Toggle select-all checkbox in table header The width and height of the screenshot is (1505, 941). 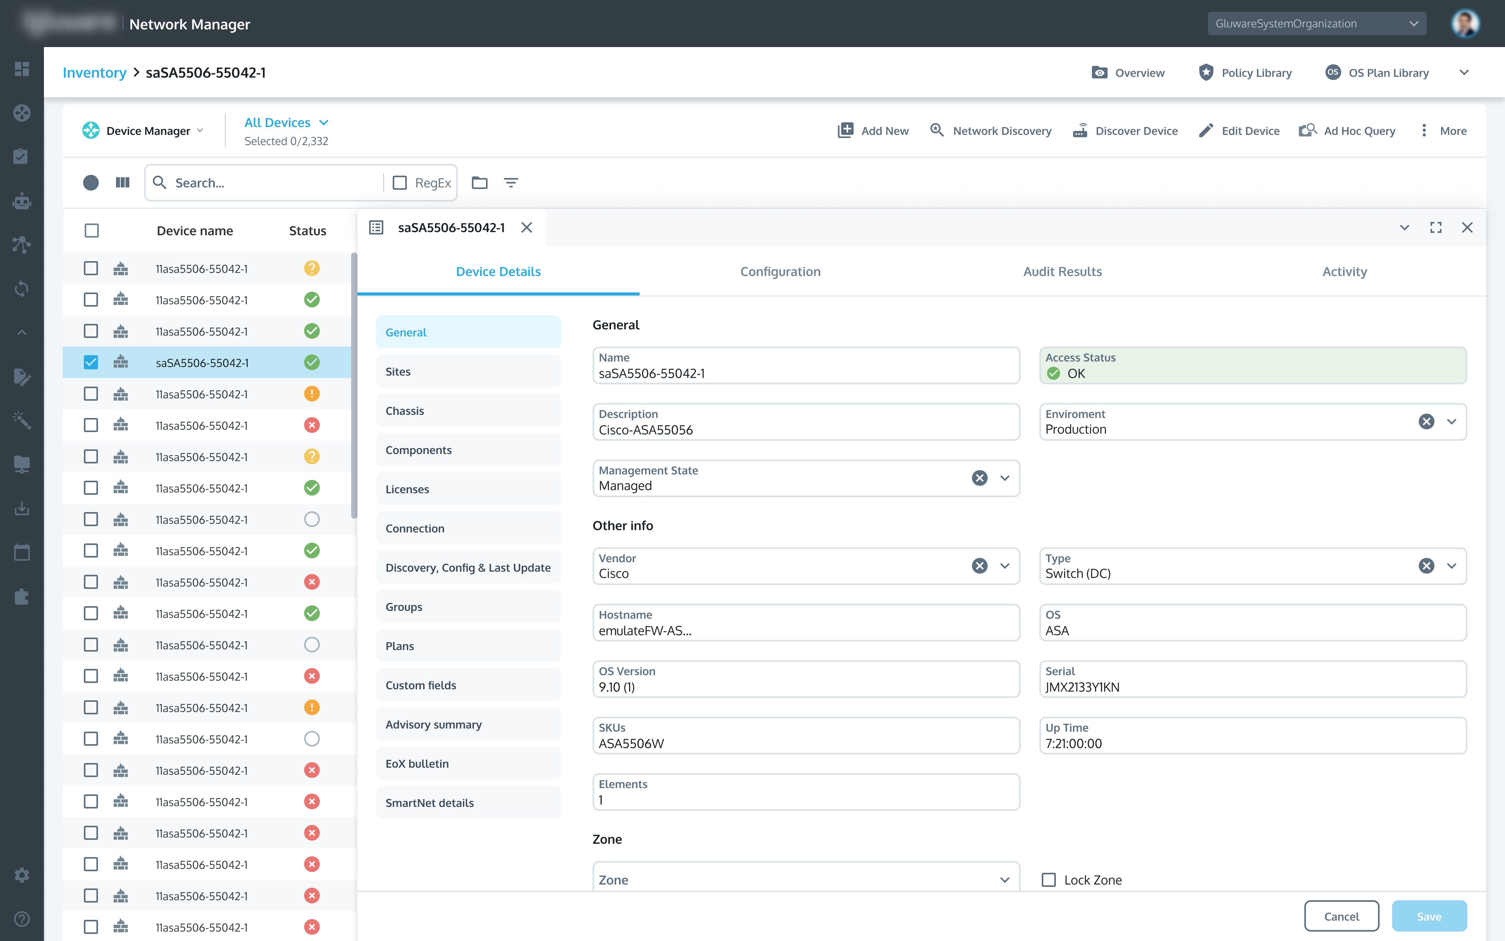coord(91,231)
